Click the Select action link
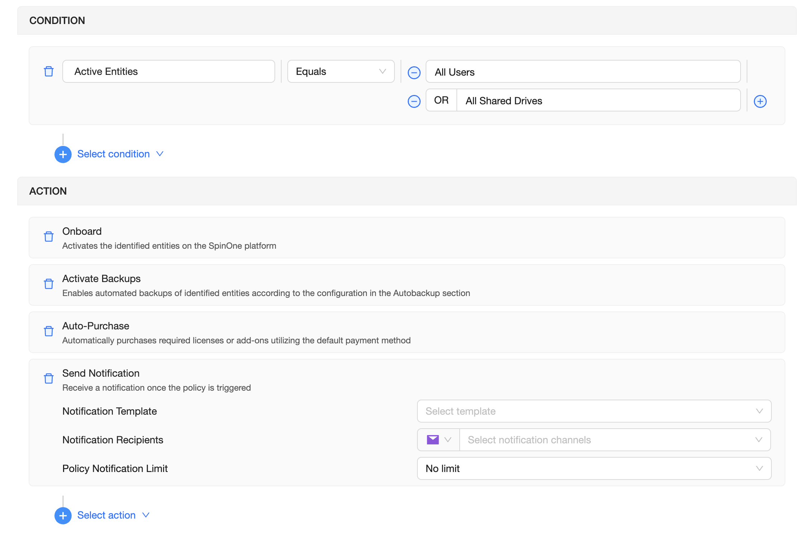 point(106,515)
